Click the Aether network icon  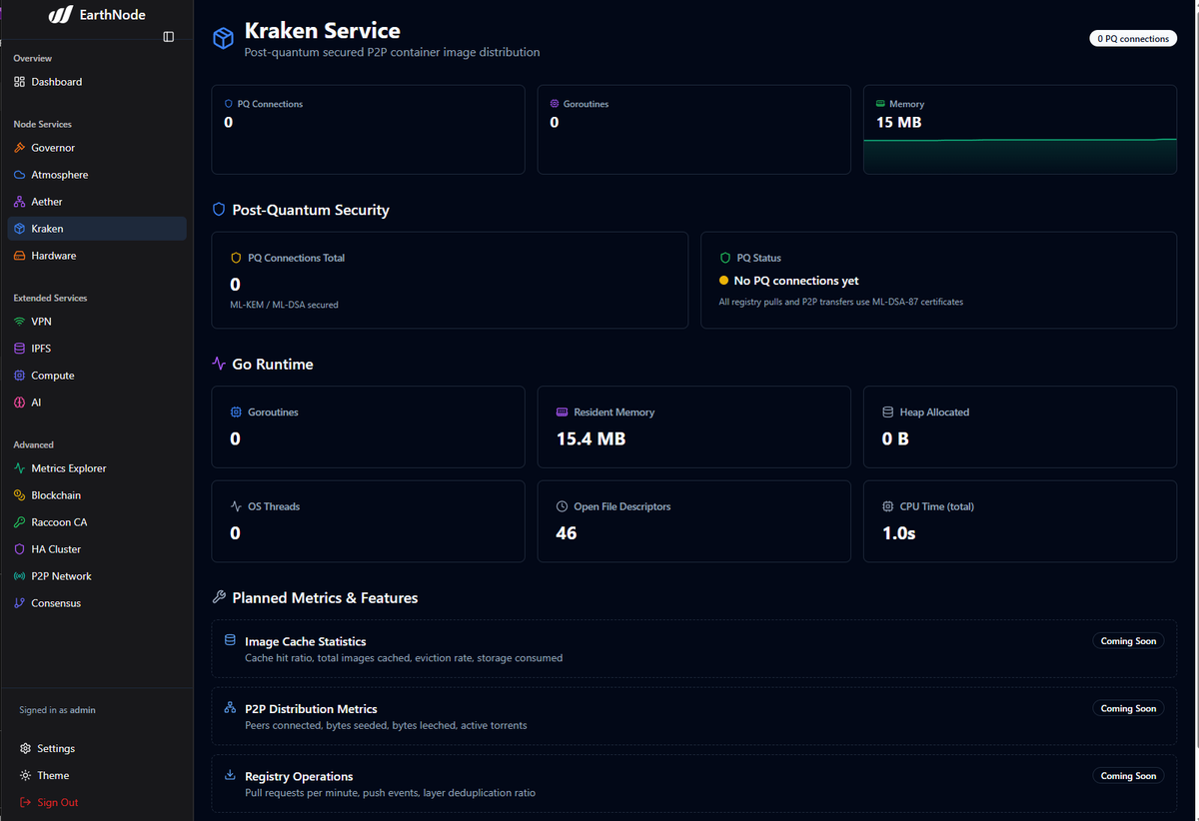coord(20,202)
